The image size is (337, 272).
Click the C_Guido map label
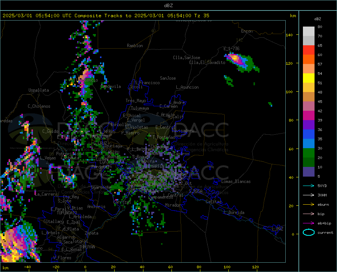point(50,131)
